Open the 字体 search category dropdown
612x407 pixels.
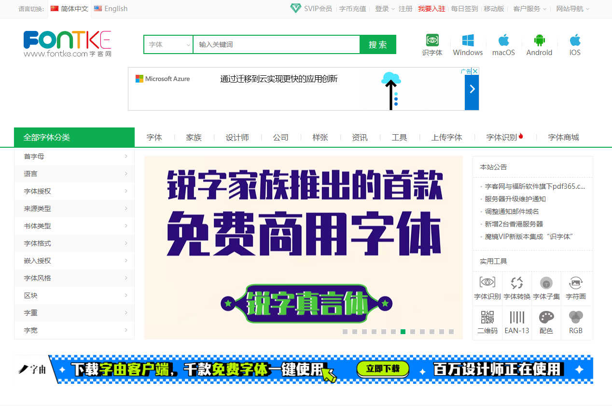(168, 44)
